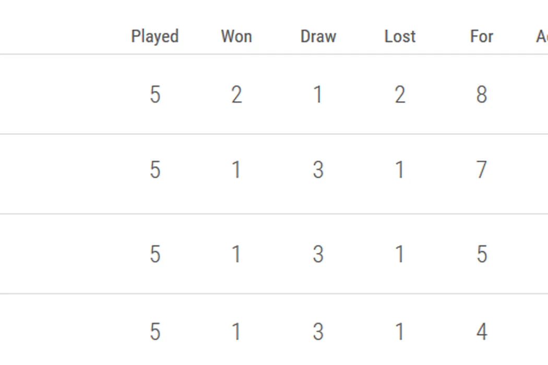Click the For value 8 in first row
The width and height of the screenshot is (548, 365).
pos(481,95)
